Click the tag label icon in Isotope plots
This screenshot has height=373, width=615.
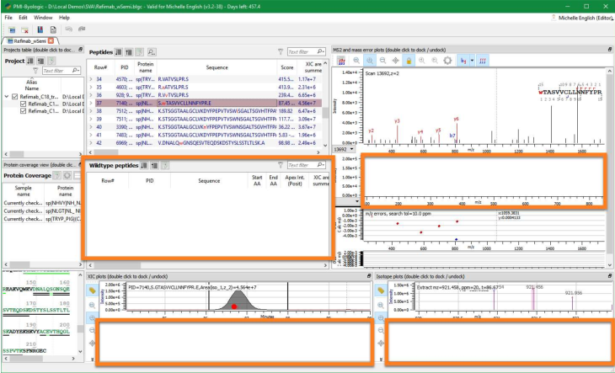(x=381, y=290)
